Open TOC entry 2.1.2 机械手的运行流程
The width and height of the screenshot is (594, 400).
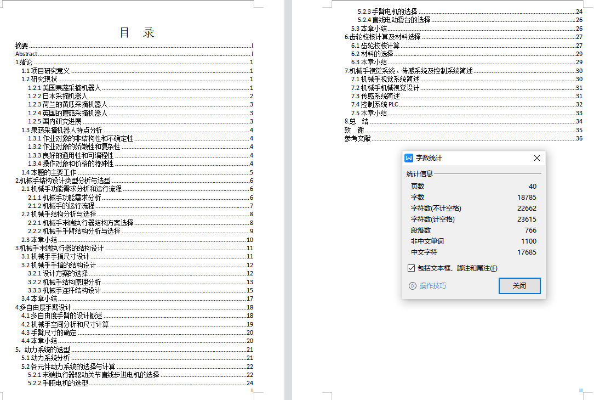140,206
